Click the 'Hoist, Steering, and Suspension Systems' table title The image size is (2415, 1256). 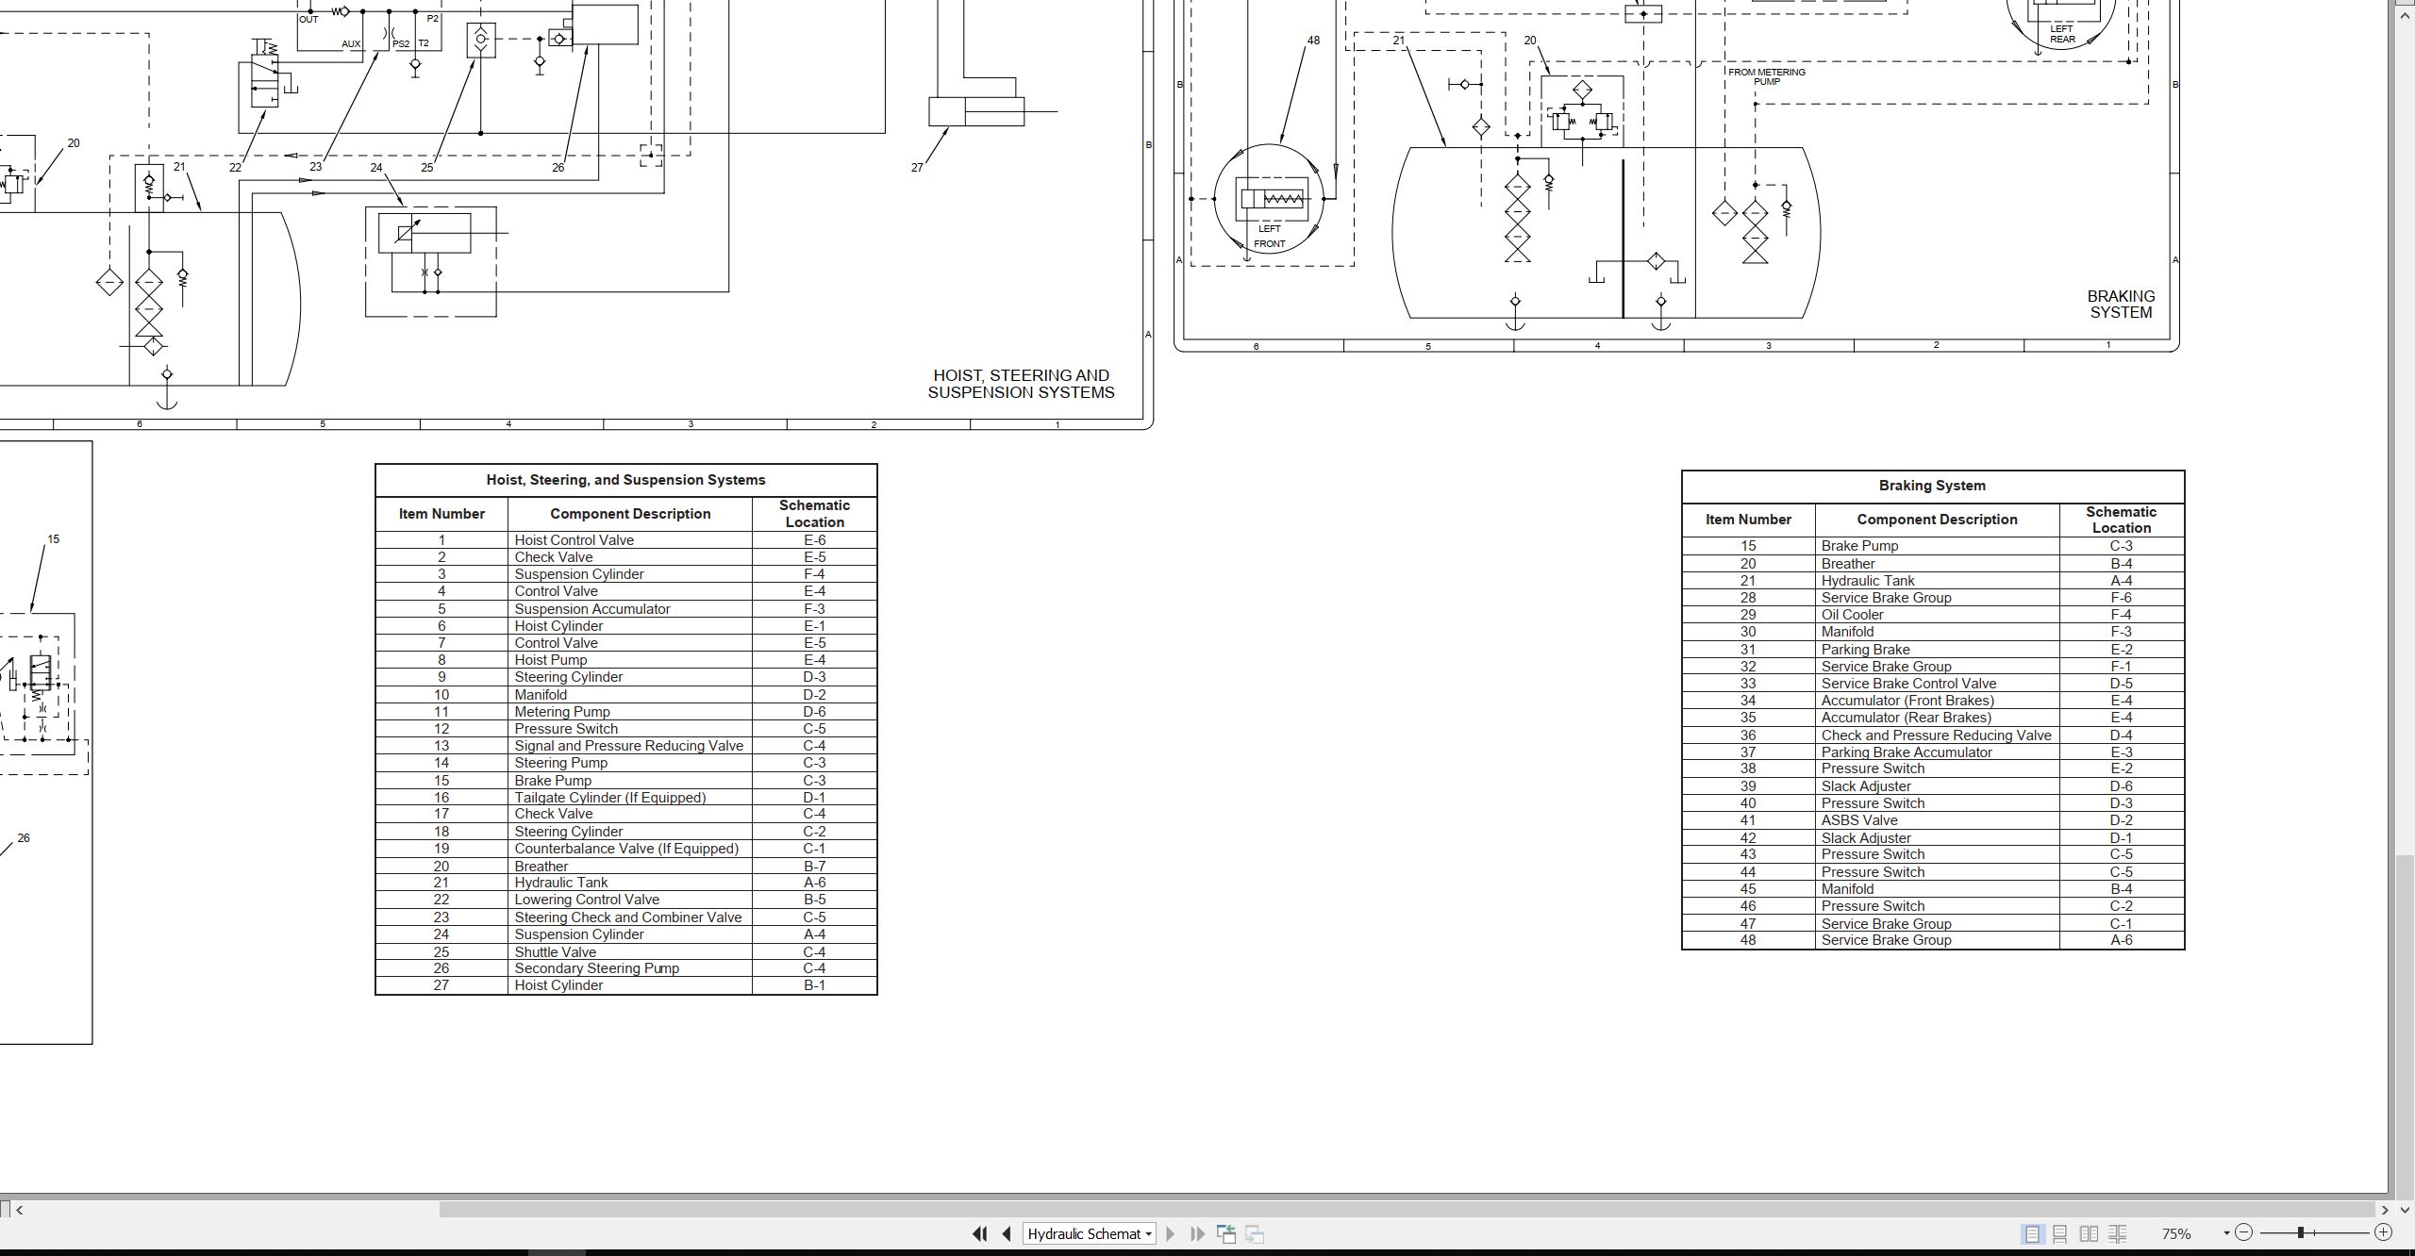pos(626,480)
